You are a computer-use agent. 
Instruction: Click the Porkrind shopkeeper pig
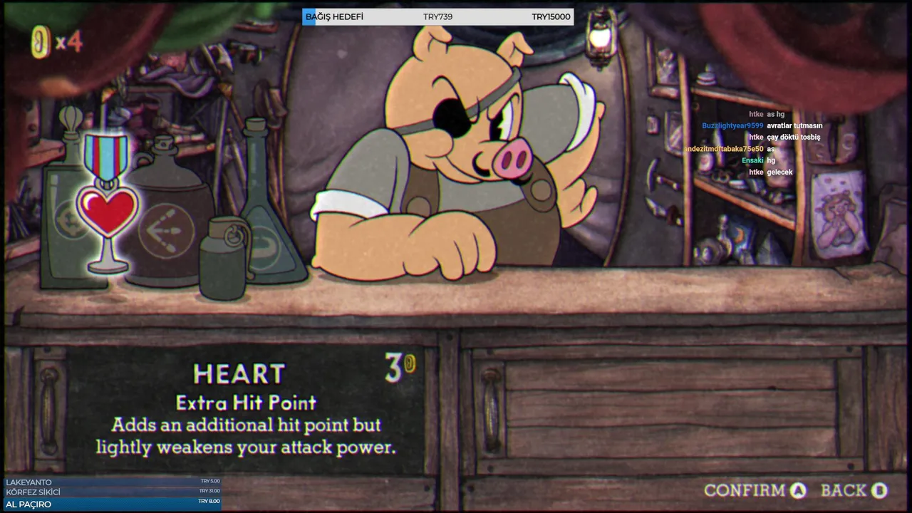click(456, 157)
